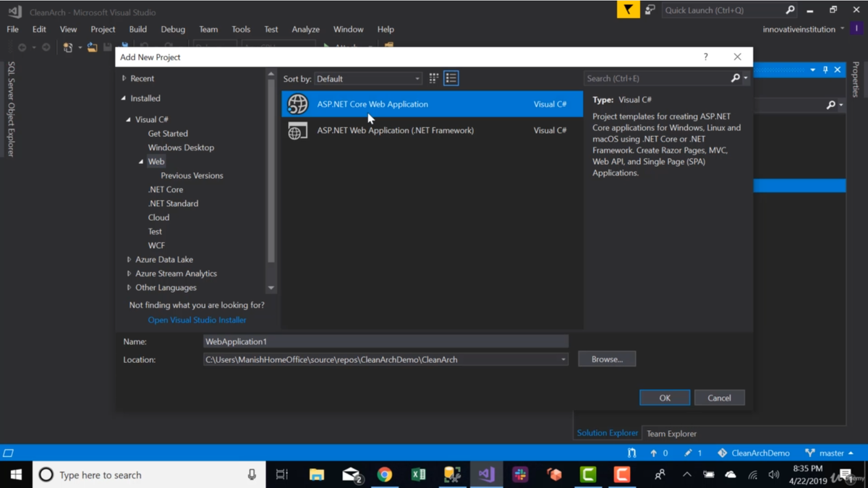The image size is (868, 488).
Task: Select the ASP.NET Core Web Application template icon
Action: click(297, 104)
